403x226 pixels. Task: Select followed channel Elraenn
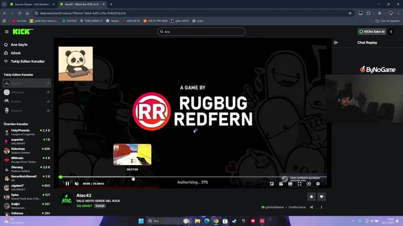point(27,110)
